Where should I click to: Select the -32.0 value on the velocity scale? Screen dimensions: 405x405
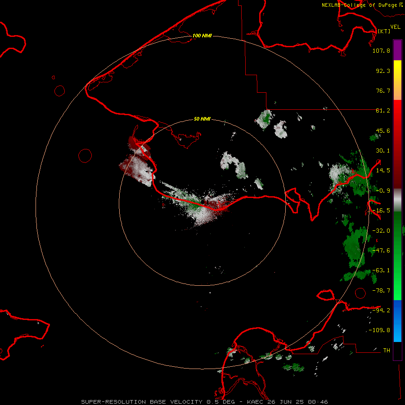(x=381, y=231)
